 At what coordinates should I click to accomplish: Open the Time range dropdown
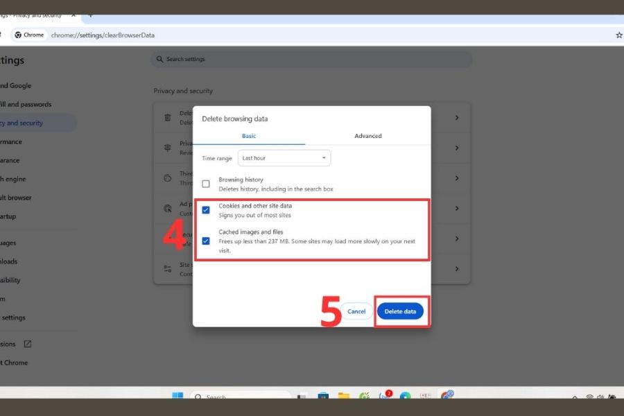284,158
